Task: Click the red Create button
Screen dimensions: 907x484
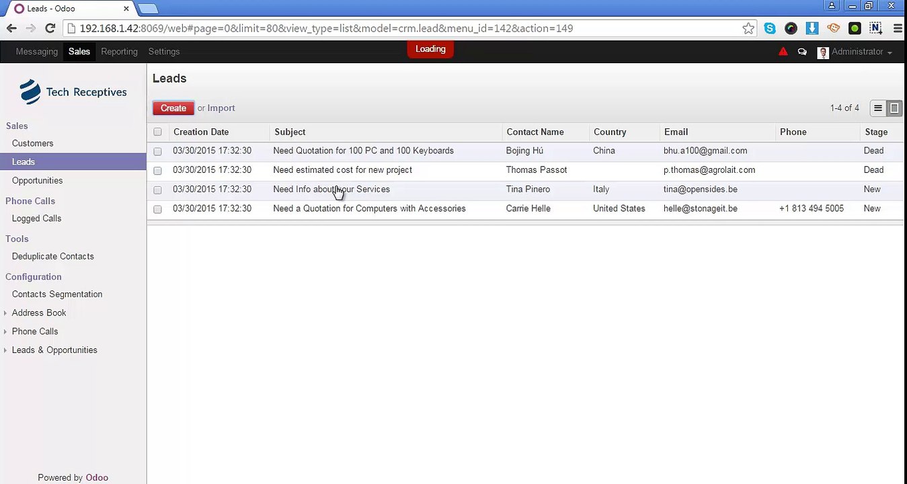Action: (173, 108)
